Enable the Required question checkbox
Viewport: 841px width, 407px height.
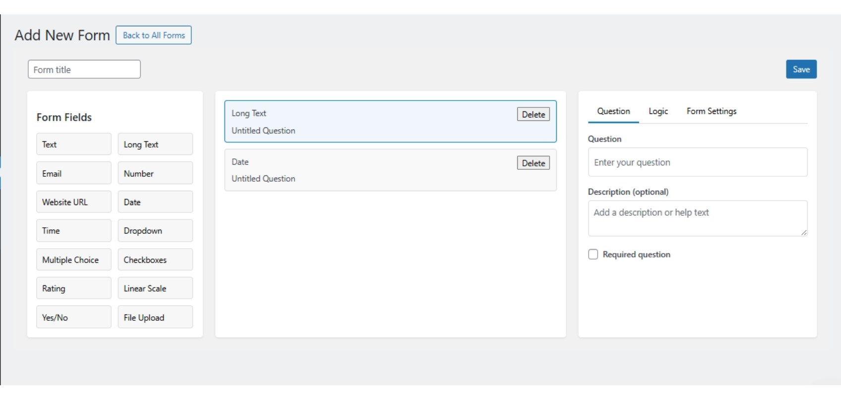click(x=593, y=254)
